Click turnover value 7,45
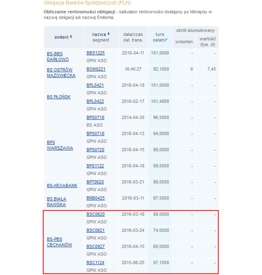262x275 pixels. coord(212,69)
